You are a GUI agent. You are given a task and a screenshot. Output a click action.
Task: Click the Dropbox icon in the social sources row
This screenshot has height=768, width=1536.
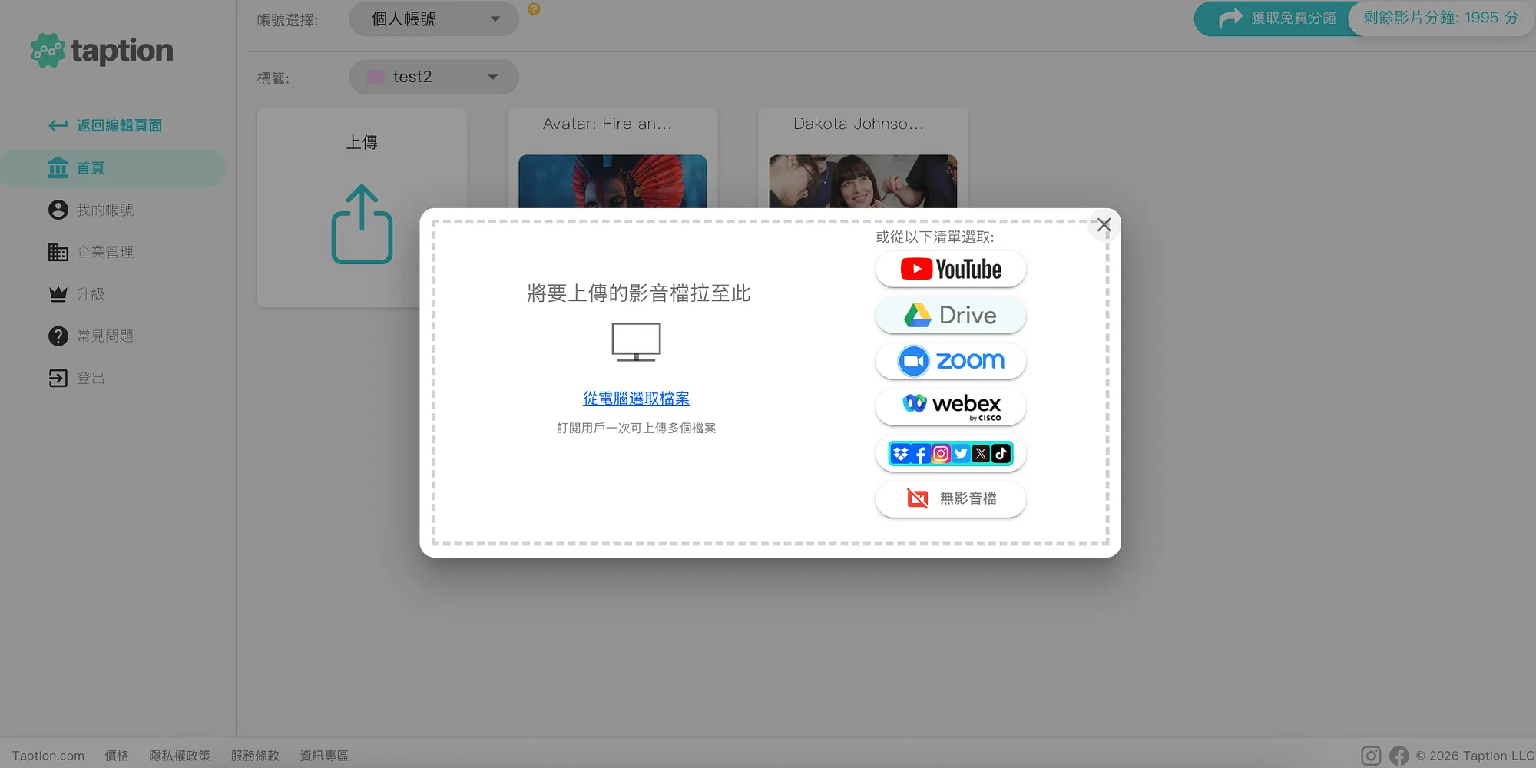click(x=900, y=453)
